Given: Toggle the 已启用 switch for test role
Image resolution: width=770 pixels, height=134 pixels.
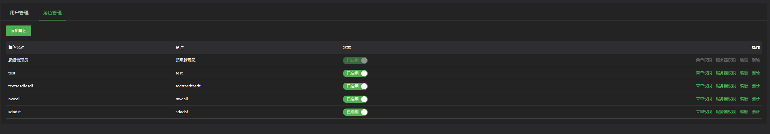Looking at the screenshot, I should point(355,73).
